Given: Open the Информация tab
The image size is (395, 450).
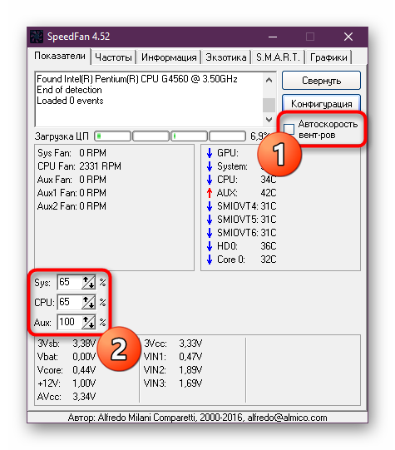Looking at the screenshot, I should [x=169, y=57].
